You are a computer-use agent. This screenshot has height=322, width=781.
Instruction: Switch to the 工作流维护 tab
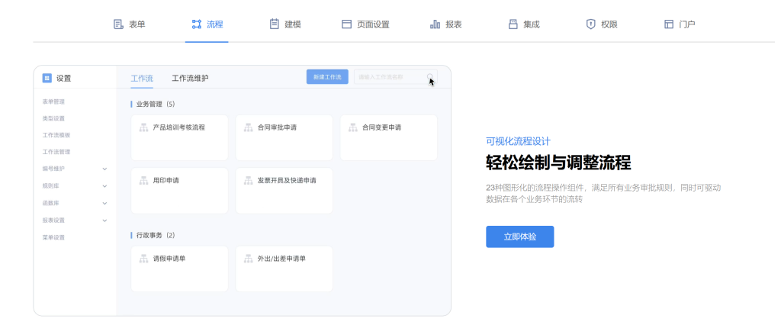[x=190, y=78]
